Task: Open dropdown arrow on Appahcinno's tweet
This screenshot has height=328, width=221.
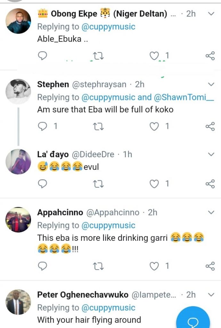Action: (211, 212)
